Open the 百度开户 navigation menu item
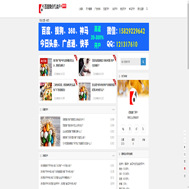 point(106,9)
